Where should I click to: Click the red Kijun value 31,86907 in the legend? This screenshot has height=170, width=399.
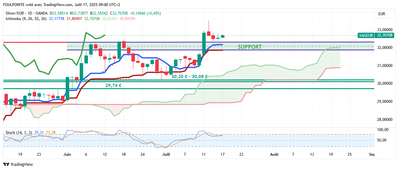pos(74,19)
